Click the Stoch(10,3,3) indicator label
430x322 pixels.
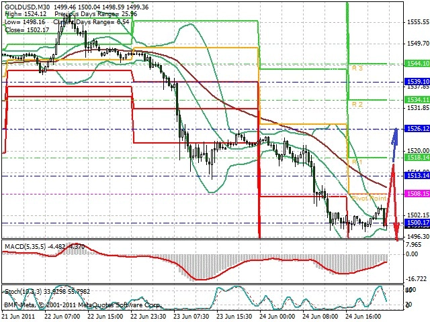[x=24, y=292]
